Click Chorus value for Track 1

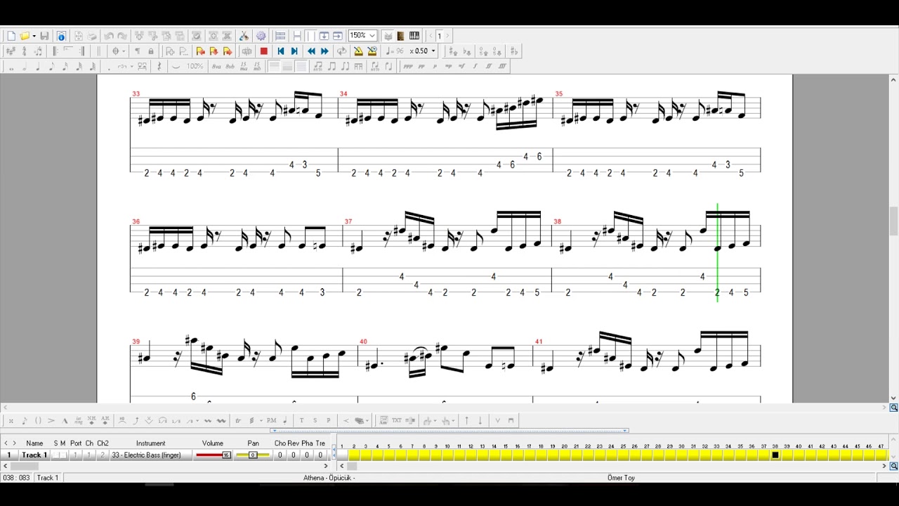(x=280, y=455)
